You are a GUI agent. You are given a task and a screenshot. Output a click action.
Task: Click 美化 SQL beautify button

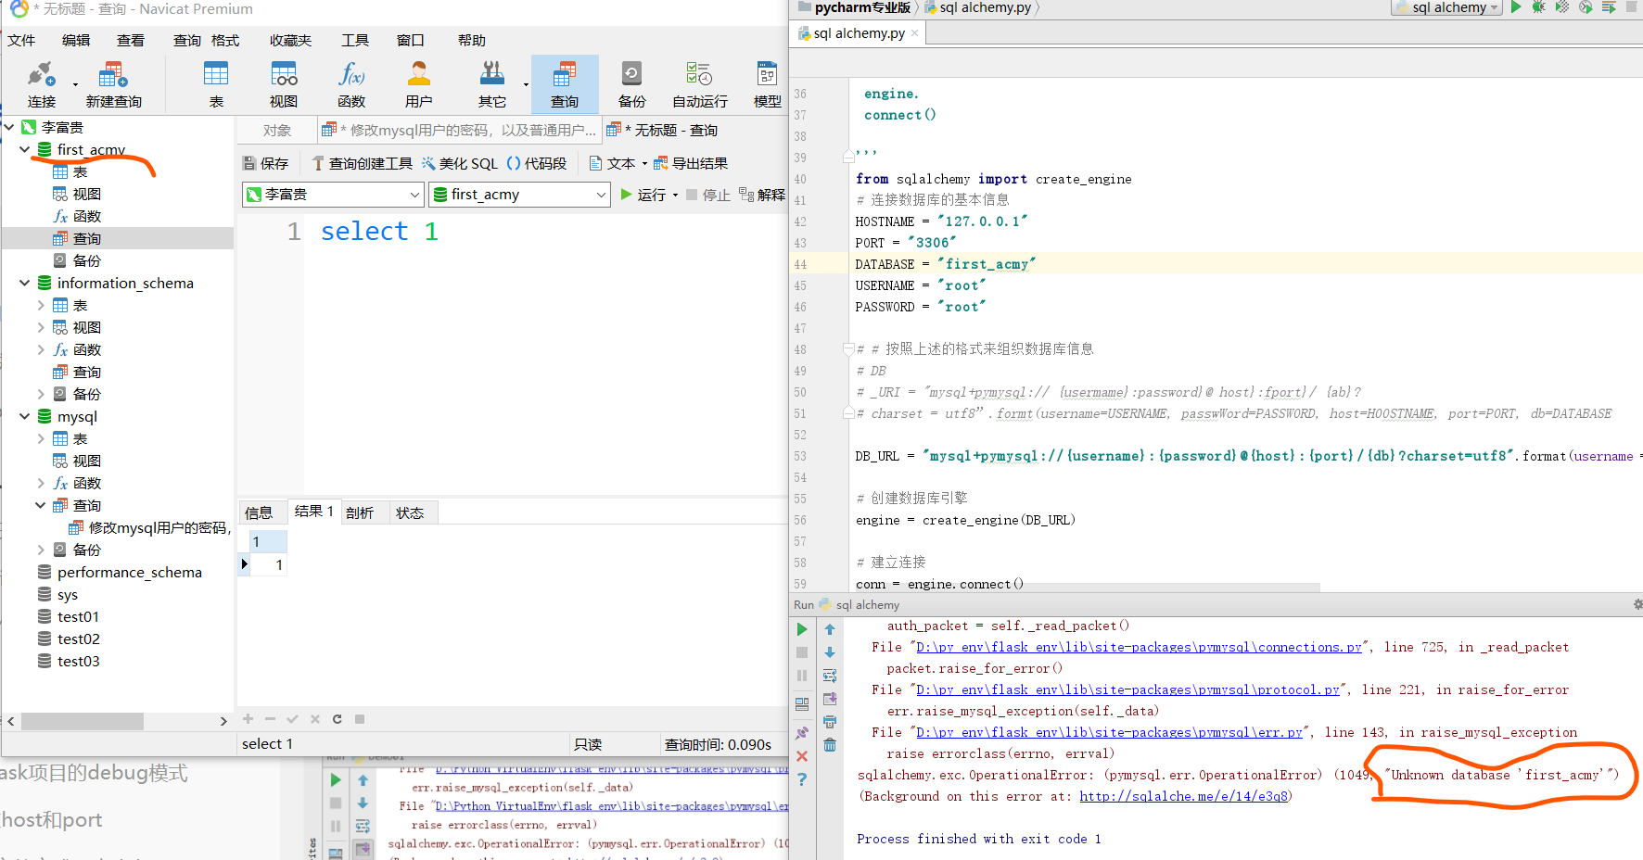[460, 163]
